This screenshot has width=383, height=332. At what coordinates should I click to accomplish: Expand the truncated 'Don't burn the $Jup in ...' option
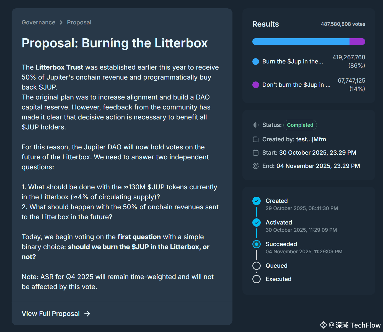296,85
